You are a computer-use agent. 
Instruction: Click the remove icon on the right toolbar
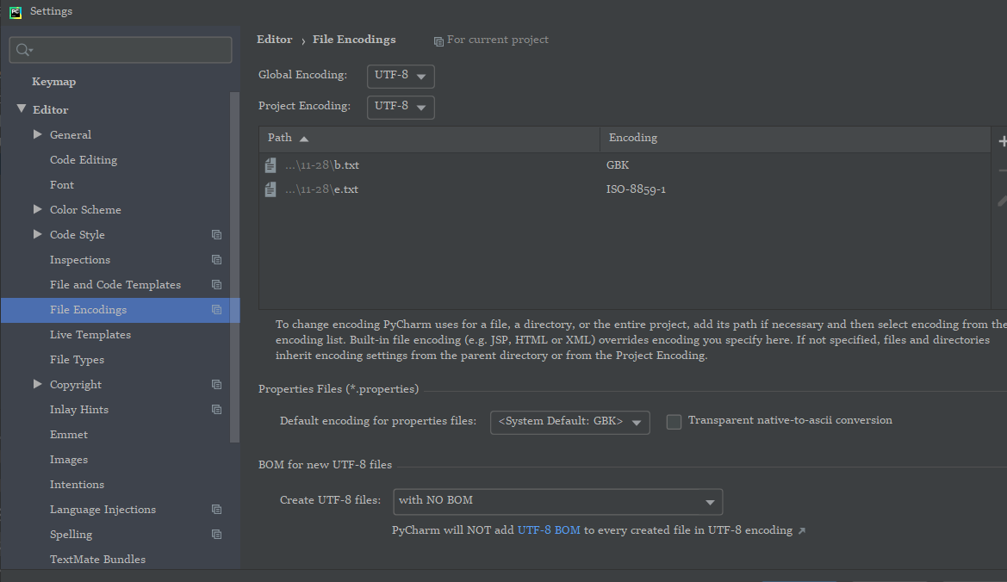[x=1003, y=168]
